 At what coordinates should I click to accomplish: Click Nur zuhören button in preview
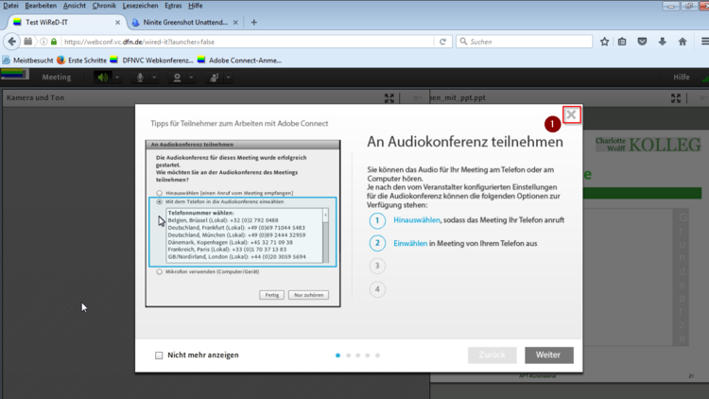click(308, 295)
